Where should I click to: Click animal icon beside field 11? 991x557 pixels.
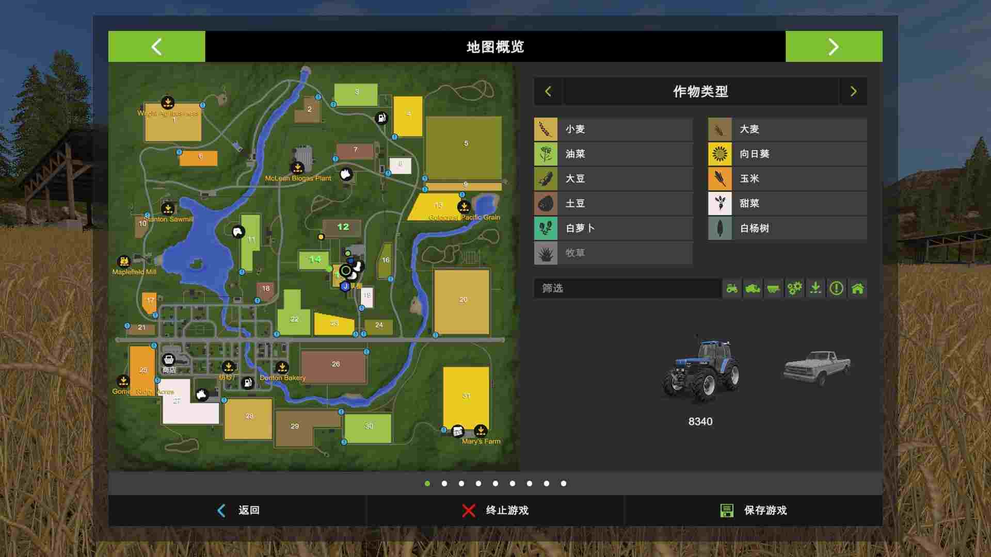pyautogui.click(x=237, y=232)
